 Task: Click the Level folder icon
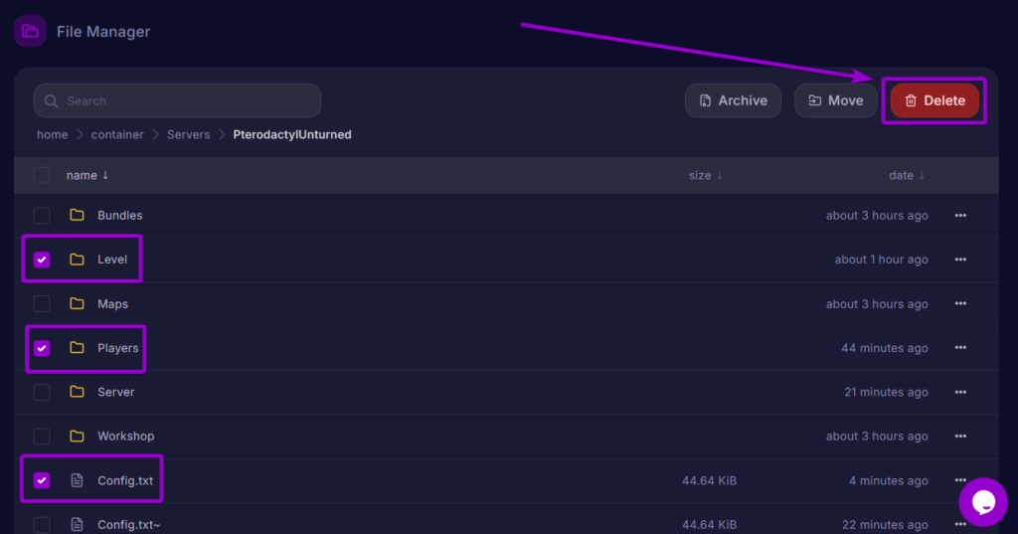78,260
